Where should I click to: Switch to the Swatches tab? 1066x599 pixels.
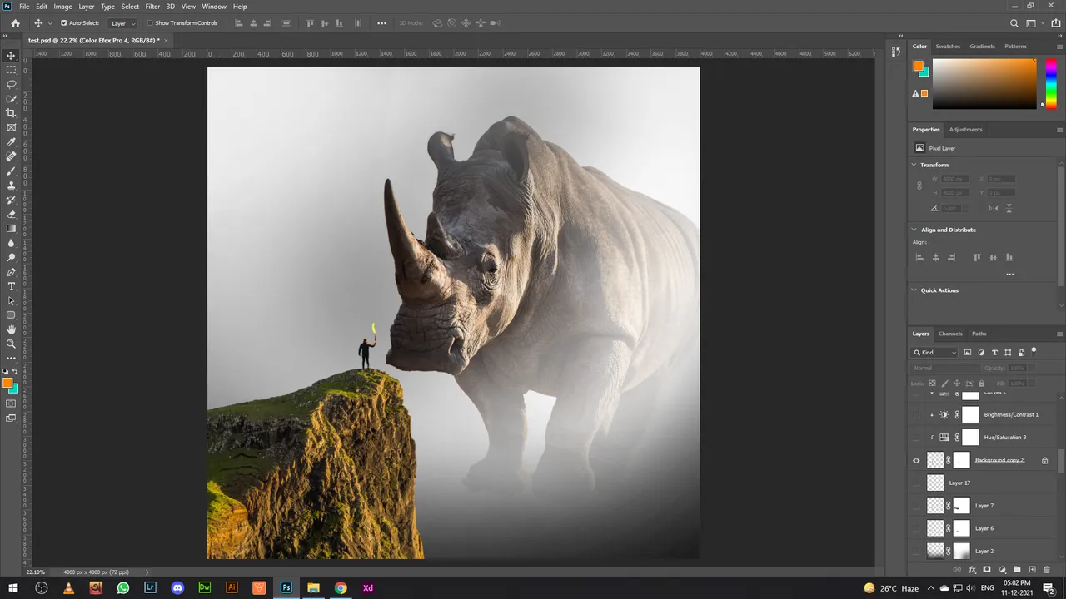click(x=948, y=47)
